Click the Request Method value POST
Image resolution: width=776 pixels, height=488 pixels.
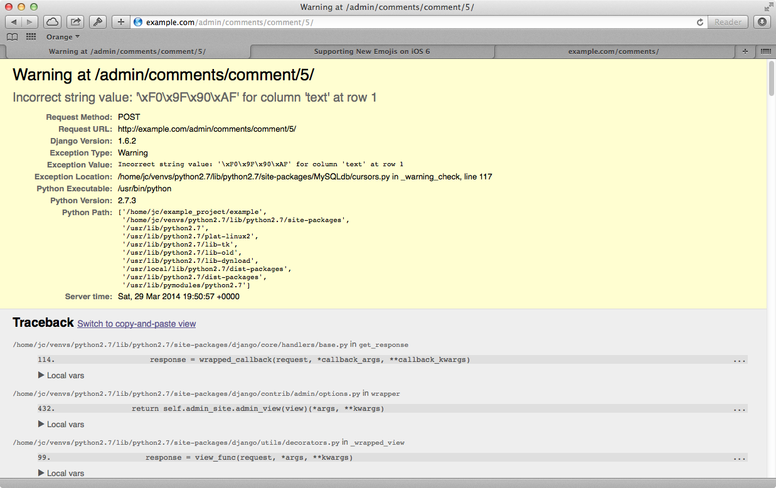[x=129, y=117]
